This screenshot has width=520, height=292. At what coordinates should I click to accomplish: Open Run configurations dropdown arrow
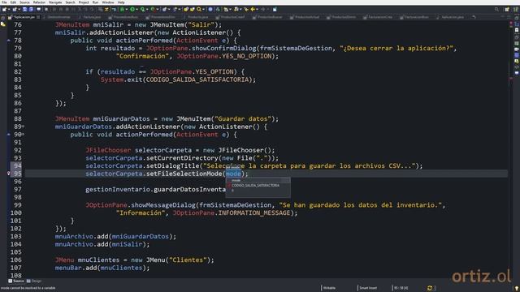136,9
